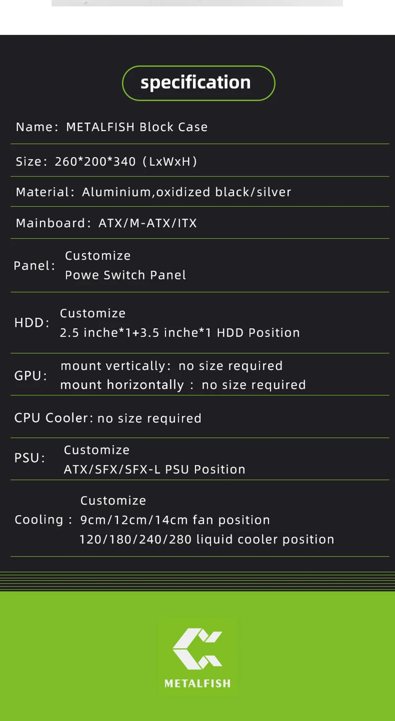Click the "GPU:" row label

pos(31,376)
